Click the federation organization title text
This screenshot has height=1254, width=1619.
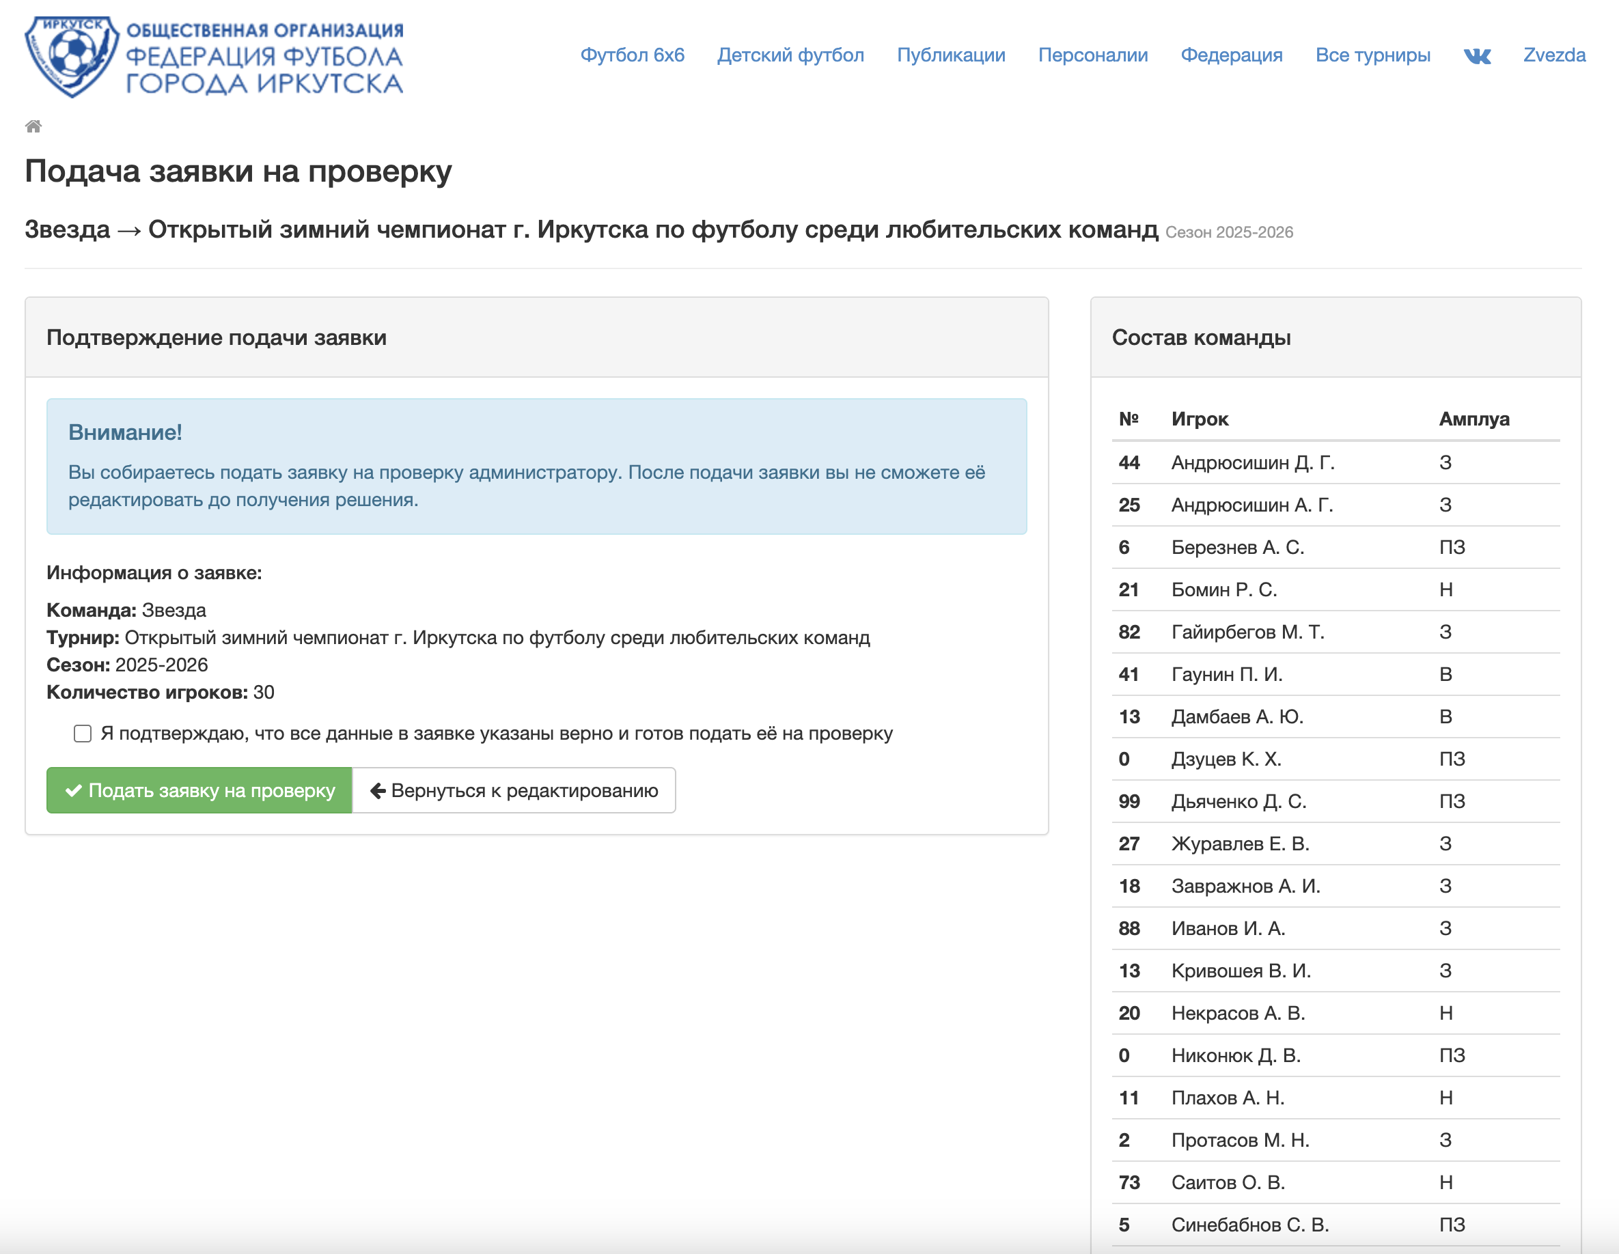coord(264,58)
